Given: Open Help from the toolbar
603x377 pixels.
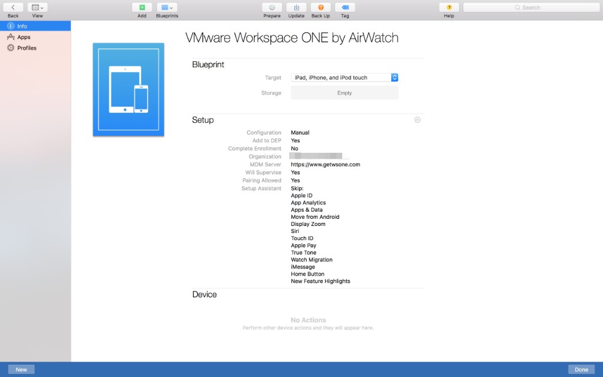Looking at the screenshot, I should [449, 8].
